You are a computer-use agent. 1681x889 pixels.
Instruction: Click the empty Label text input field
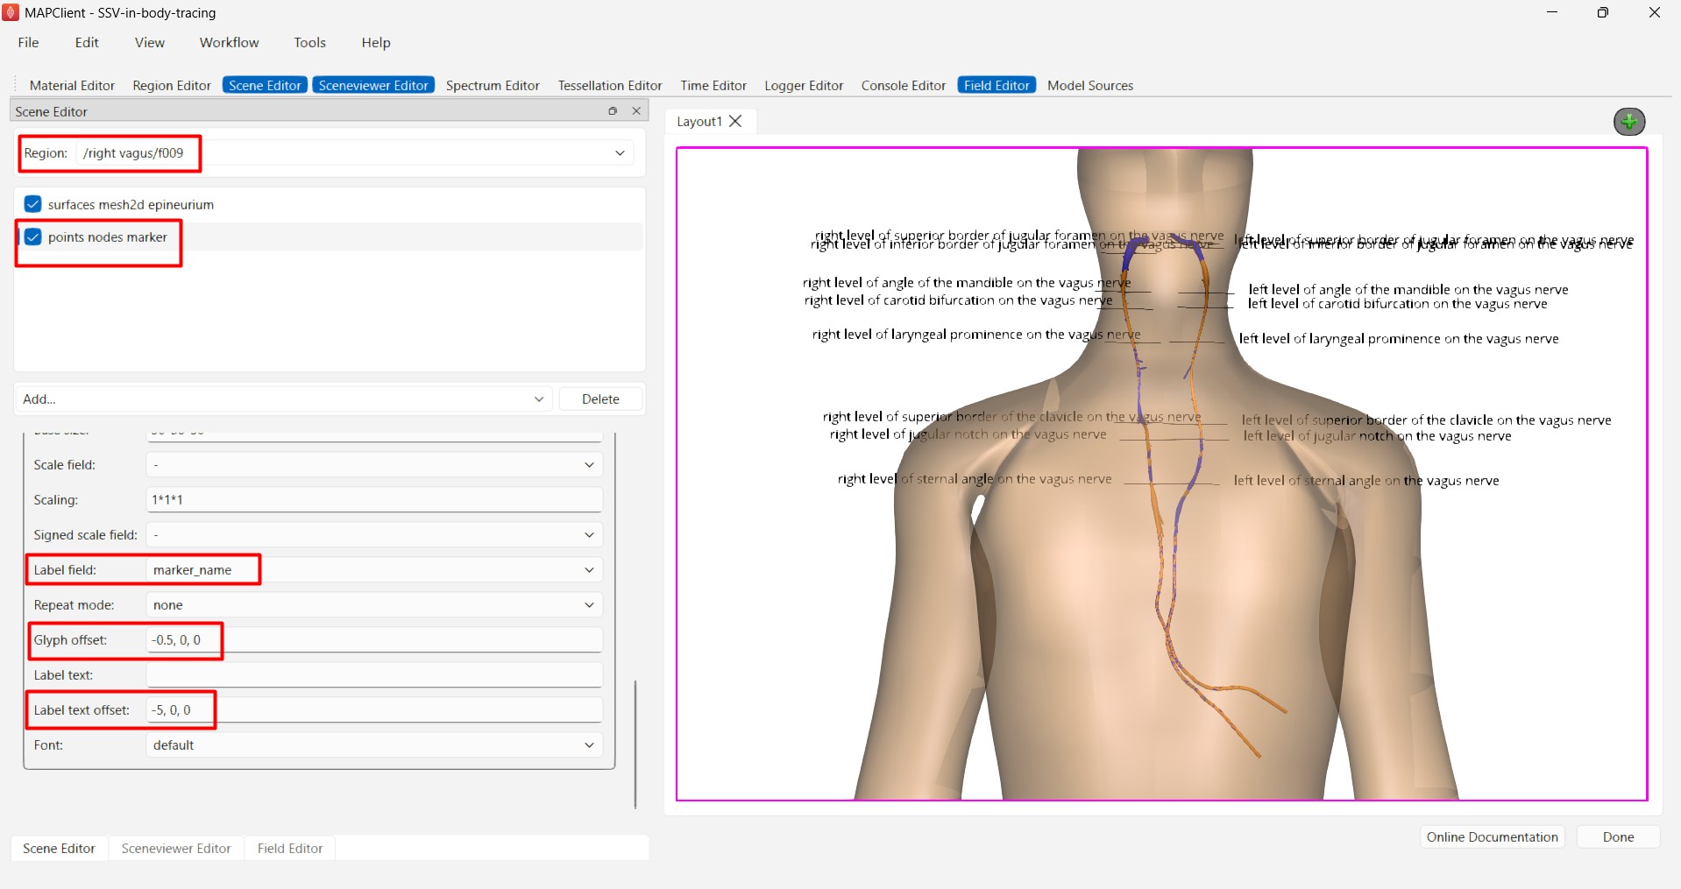click(x=374, y=674)
